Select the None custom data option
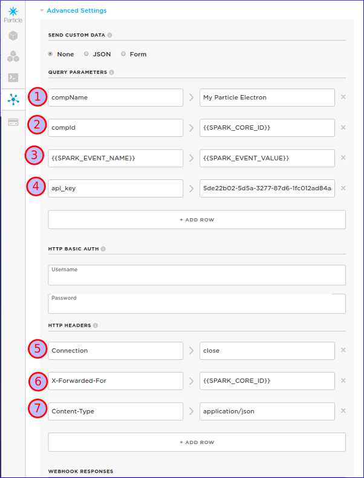Image resolution: width=364 pixels, height=478 pixels. 51,54
